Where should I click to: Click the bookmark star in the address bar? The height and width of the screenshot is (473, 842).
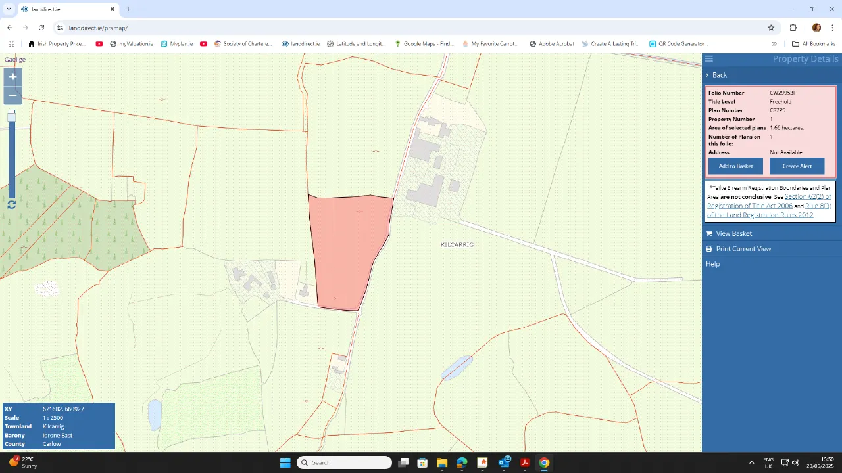click(x=770, y=28)
